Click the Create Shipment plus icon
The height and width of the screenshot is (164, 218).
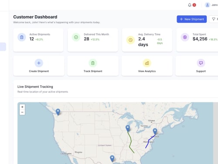(x=39, y=63)
